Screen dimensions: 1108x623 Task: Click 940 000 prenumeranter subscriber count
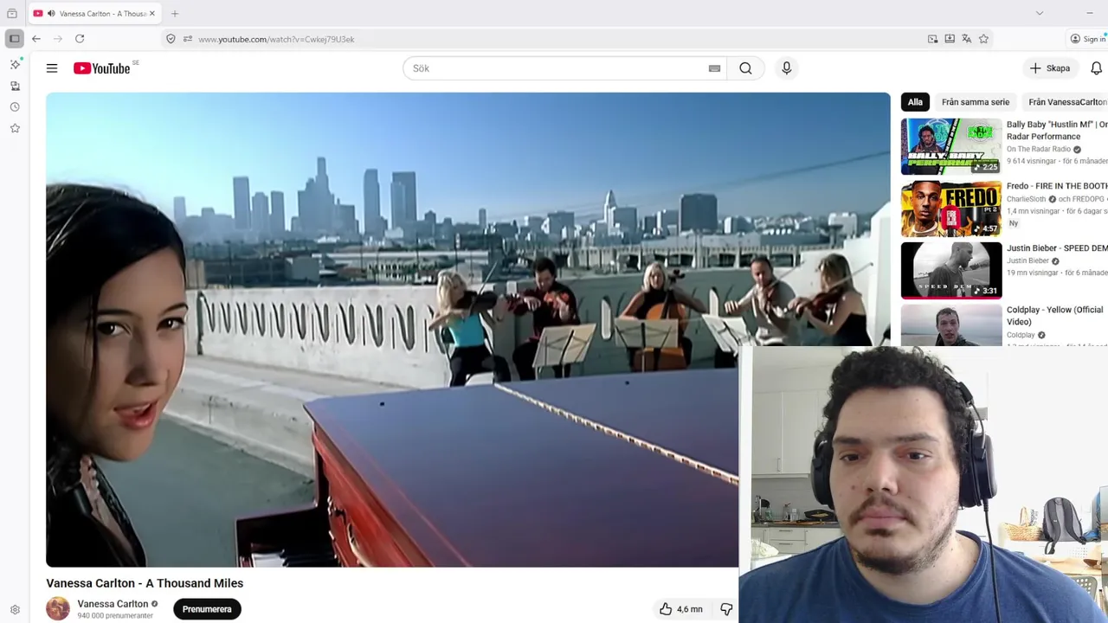point(115,616)
